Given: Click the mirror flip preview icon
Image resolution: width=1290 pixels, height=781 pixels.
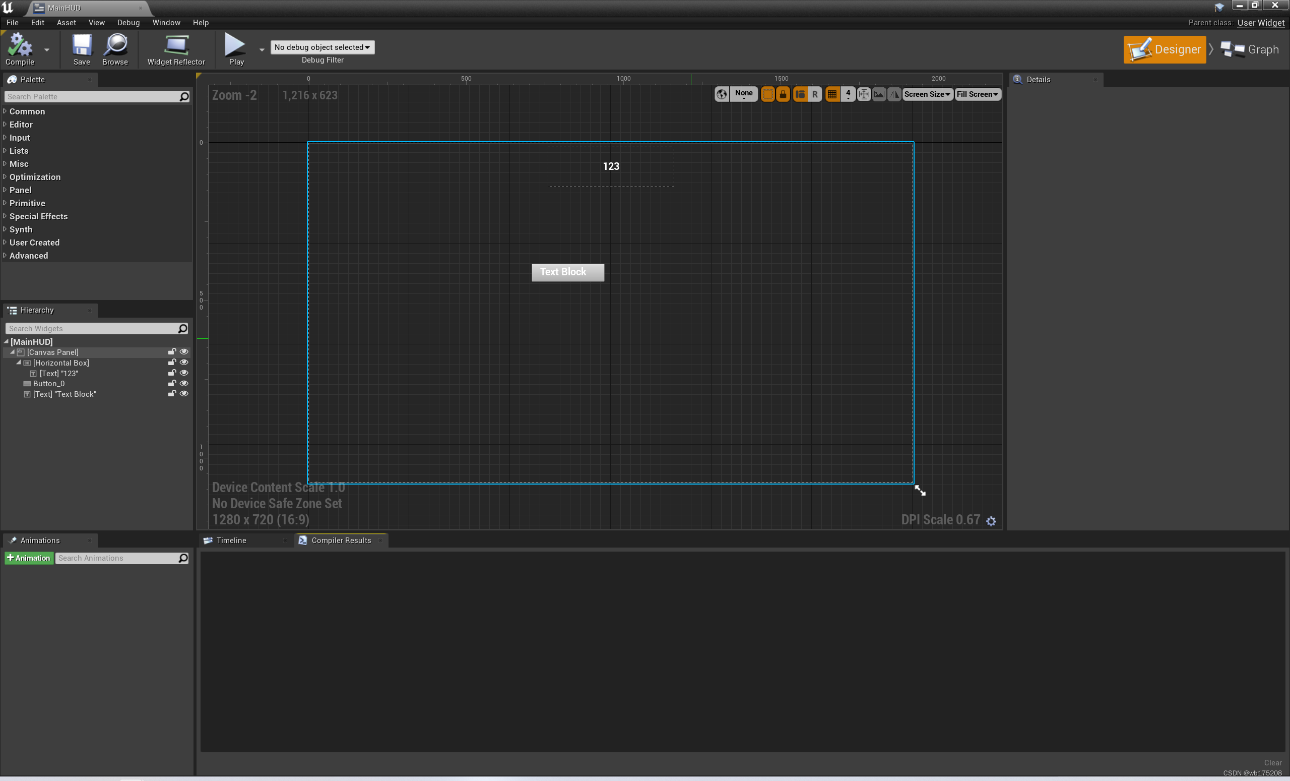Looking at the screenshot, I should tap(894, 94).
